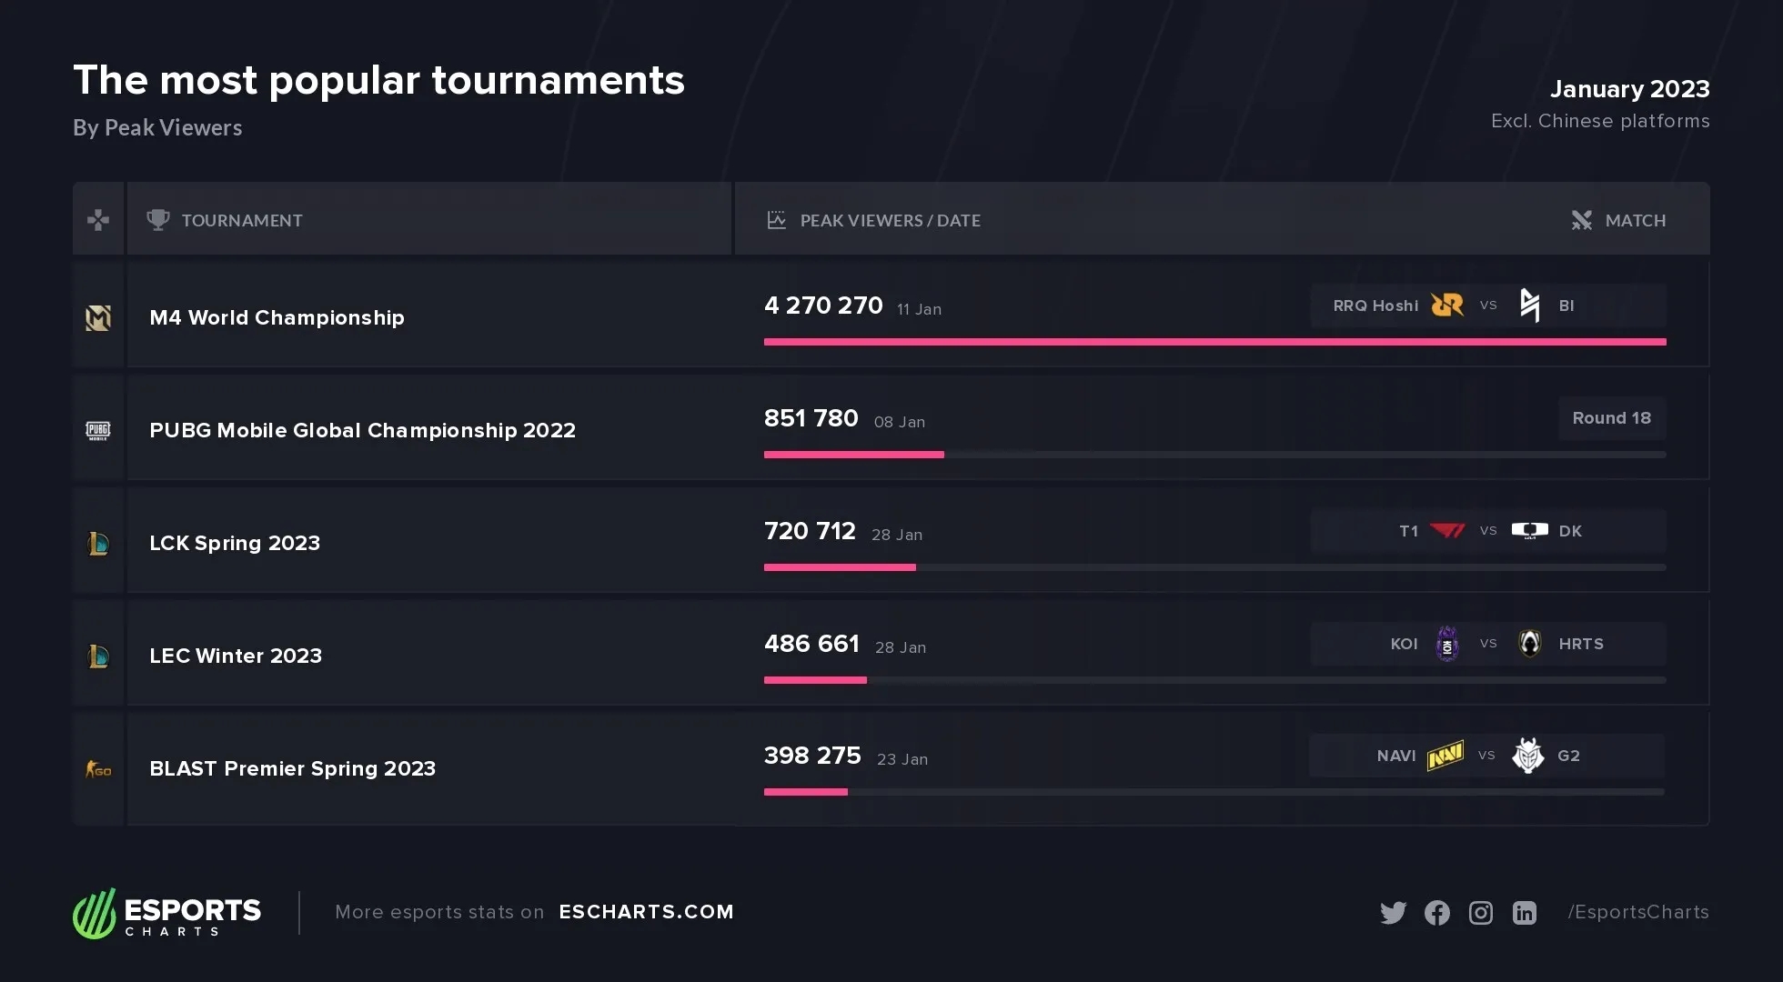Viewport: 1783px width, 982px height.
Task: Open M4 World Championship tournament
Action: tap(277, 317)
